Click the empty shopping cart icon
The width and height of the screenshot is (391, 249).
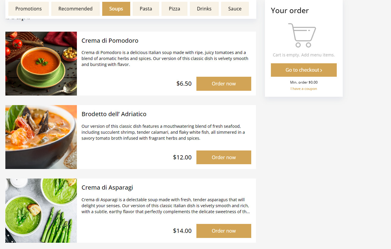click(302, 35)
